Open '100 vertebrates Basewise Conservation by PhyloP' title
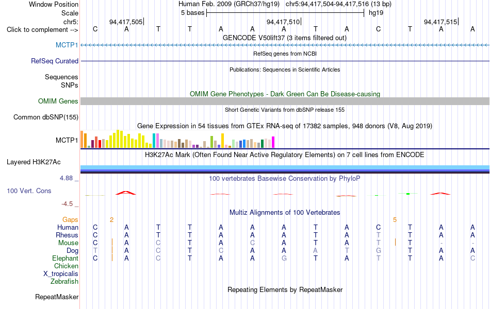Screen dimensions: 490x309 click(285, 179)
